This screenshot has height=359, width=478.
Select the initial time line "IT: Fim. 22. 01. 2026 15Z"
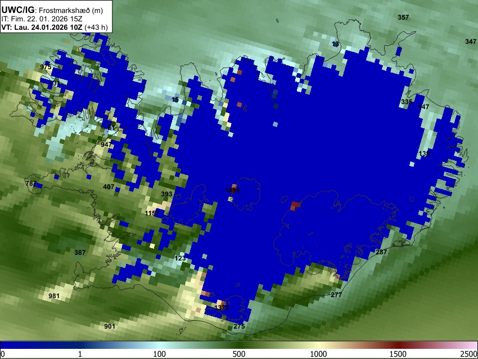click(x=42, y=19)
